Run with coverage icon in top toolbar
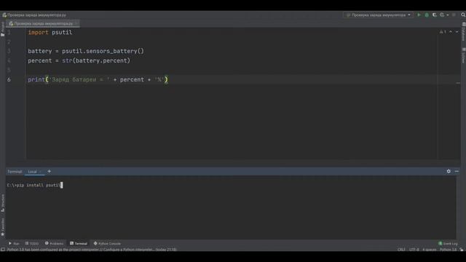 click(x=435, y=15)
